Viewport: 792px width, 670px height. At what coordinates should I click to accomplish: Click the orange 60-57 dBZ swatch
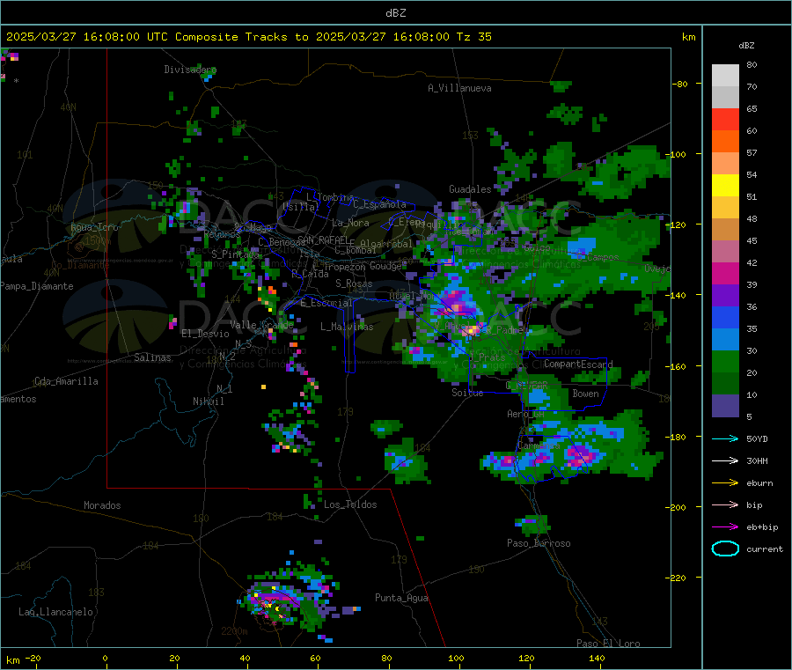pos(725,142)
